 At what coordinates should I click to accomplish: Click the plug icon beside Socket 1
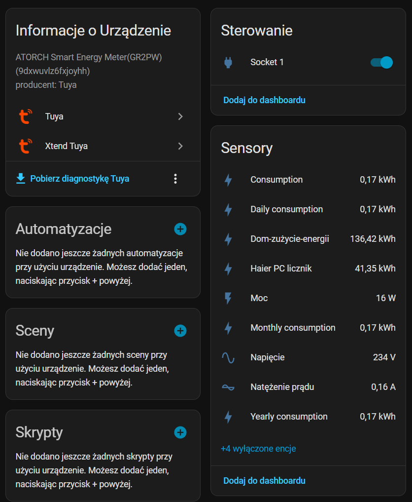(228, 63)
